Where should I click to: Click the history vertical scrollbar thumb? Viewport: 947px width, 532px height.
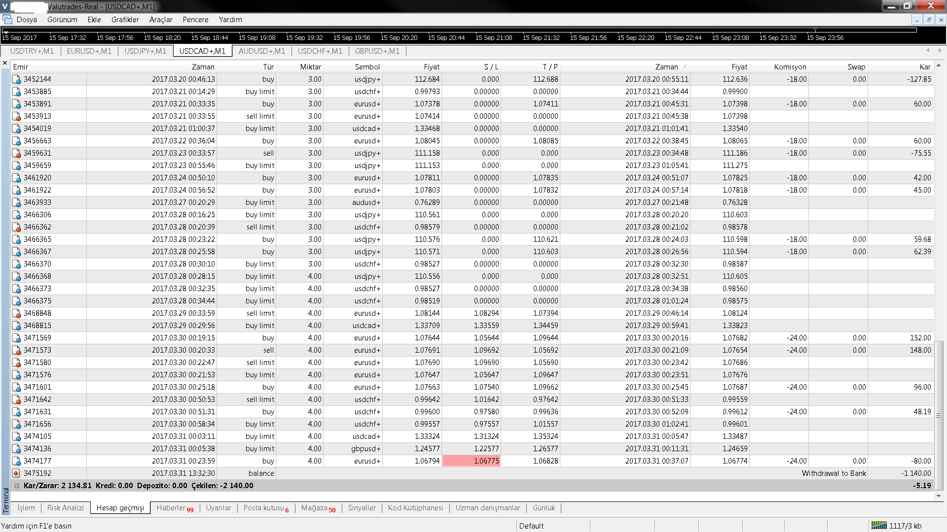coord(939,416)
